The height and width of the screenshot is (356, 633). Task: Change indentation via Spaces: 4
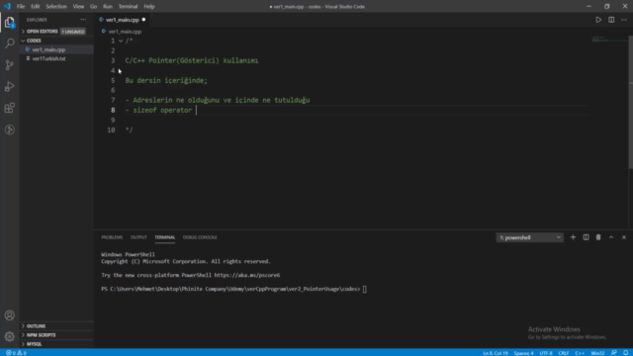(x=523, y=353)
